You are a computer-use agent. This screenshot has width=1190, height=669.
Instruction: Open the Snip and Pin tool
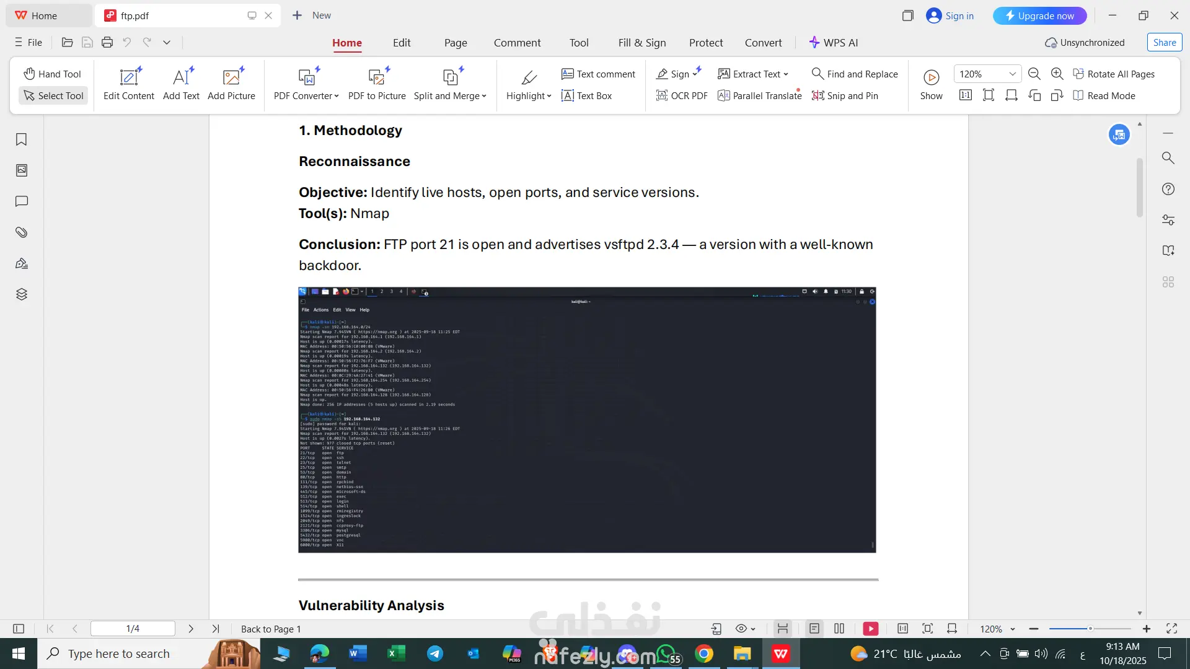[845, 95]
